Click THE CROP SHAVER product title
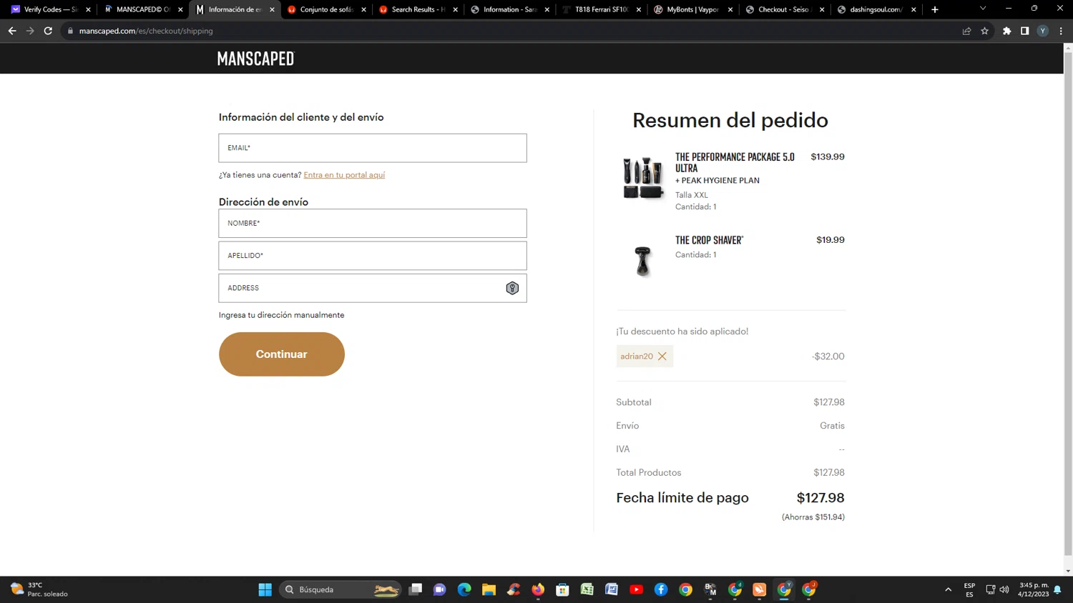Image resolution: width=1073 pixels, height=603 pixels. [x=709, y=240]
